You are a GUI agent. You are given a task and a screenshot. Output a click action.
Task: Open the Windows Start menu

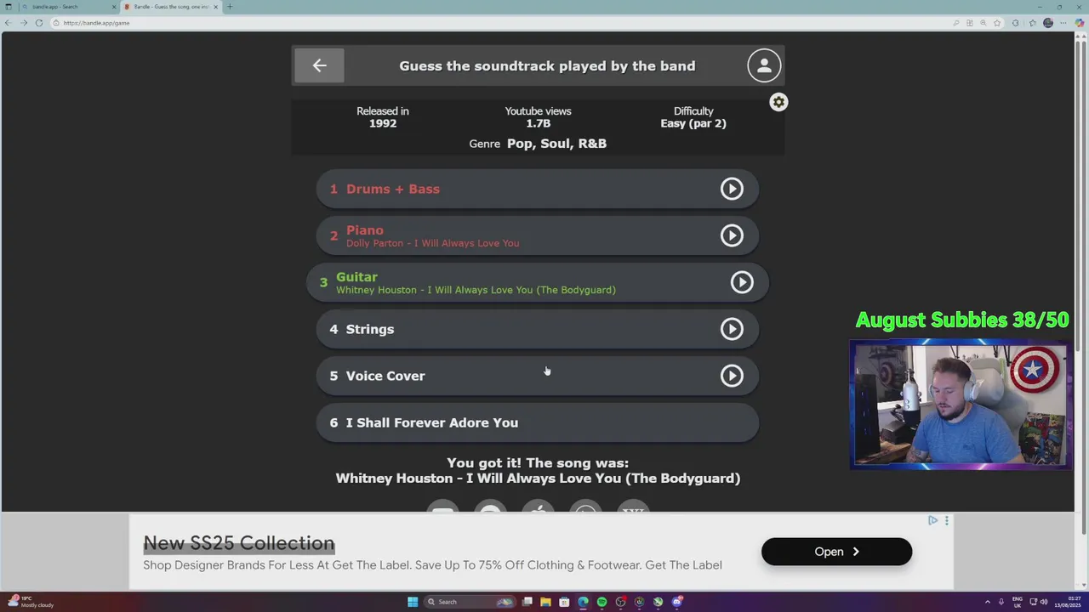click(413, 602)
